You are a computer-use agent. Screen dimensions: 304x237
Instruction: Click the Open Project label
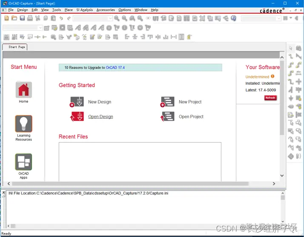coord(191,117)
